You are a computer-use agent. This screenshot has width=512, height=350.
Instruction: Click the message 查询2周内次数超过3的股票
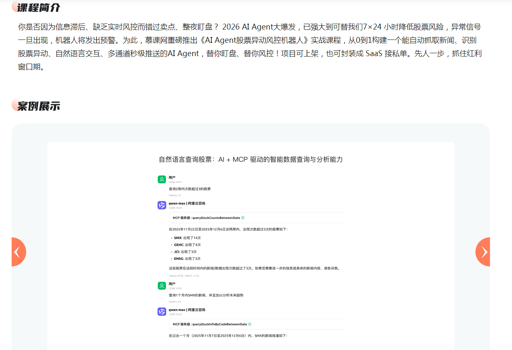190,189
